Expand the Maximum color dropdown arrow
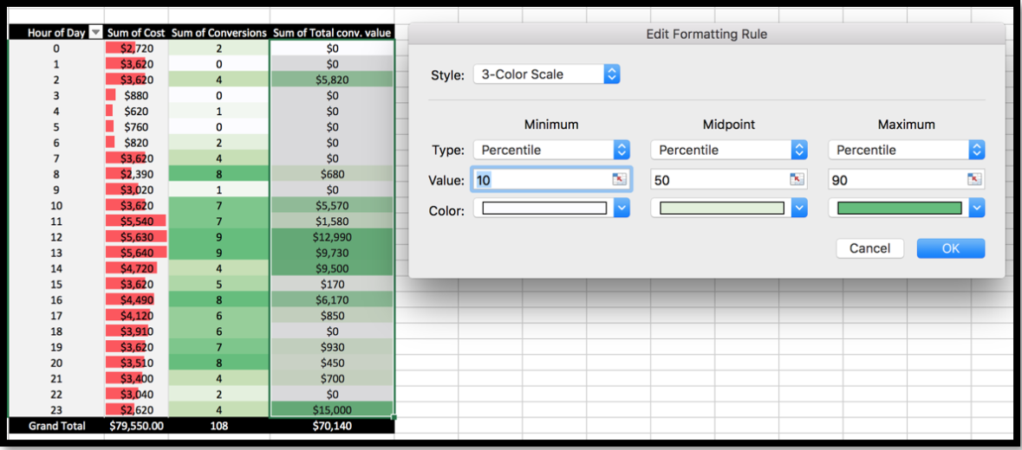1022x450 pixels. 976,208
